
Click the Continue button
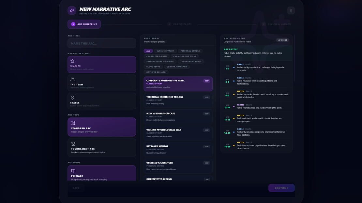pyautogui.click(x=281, y=188)
